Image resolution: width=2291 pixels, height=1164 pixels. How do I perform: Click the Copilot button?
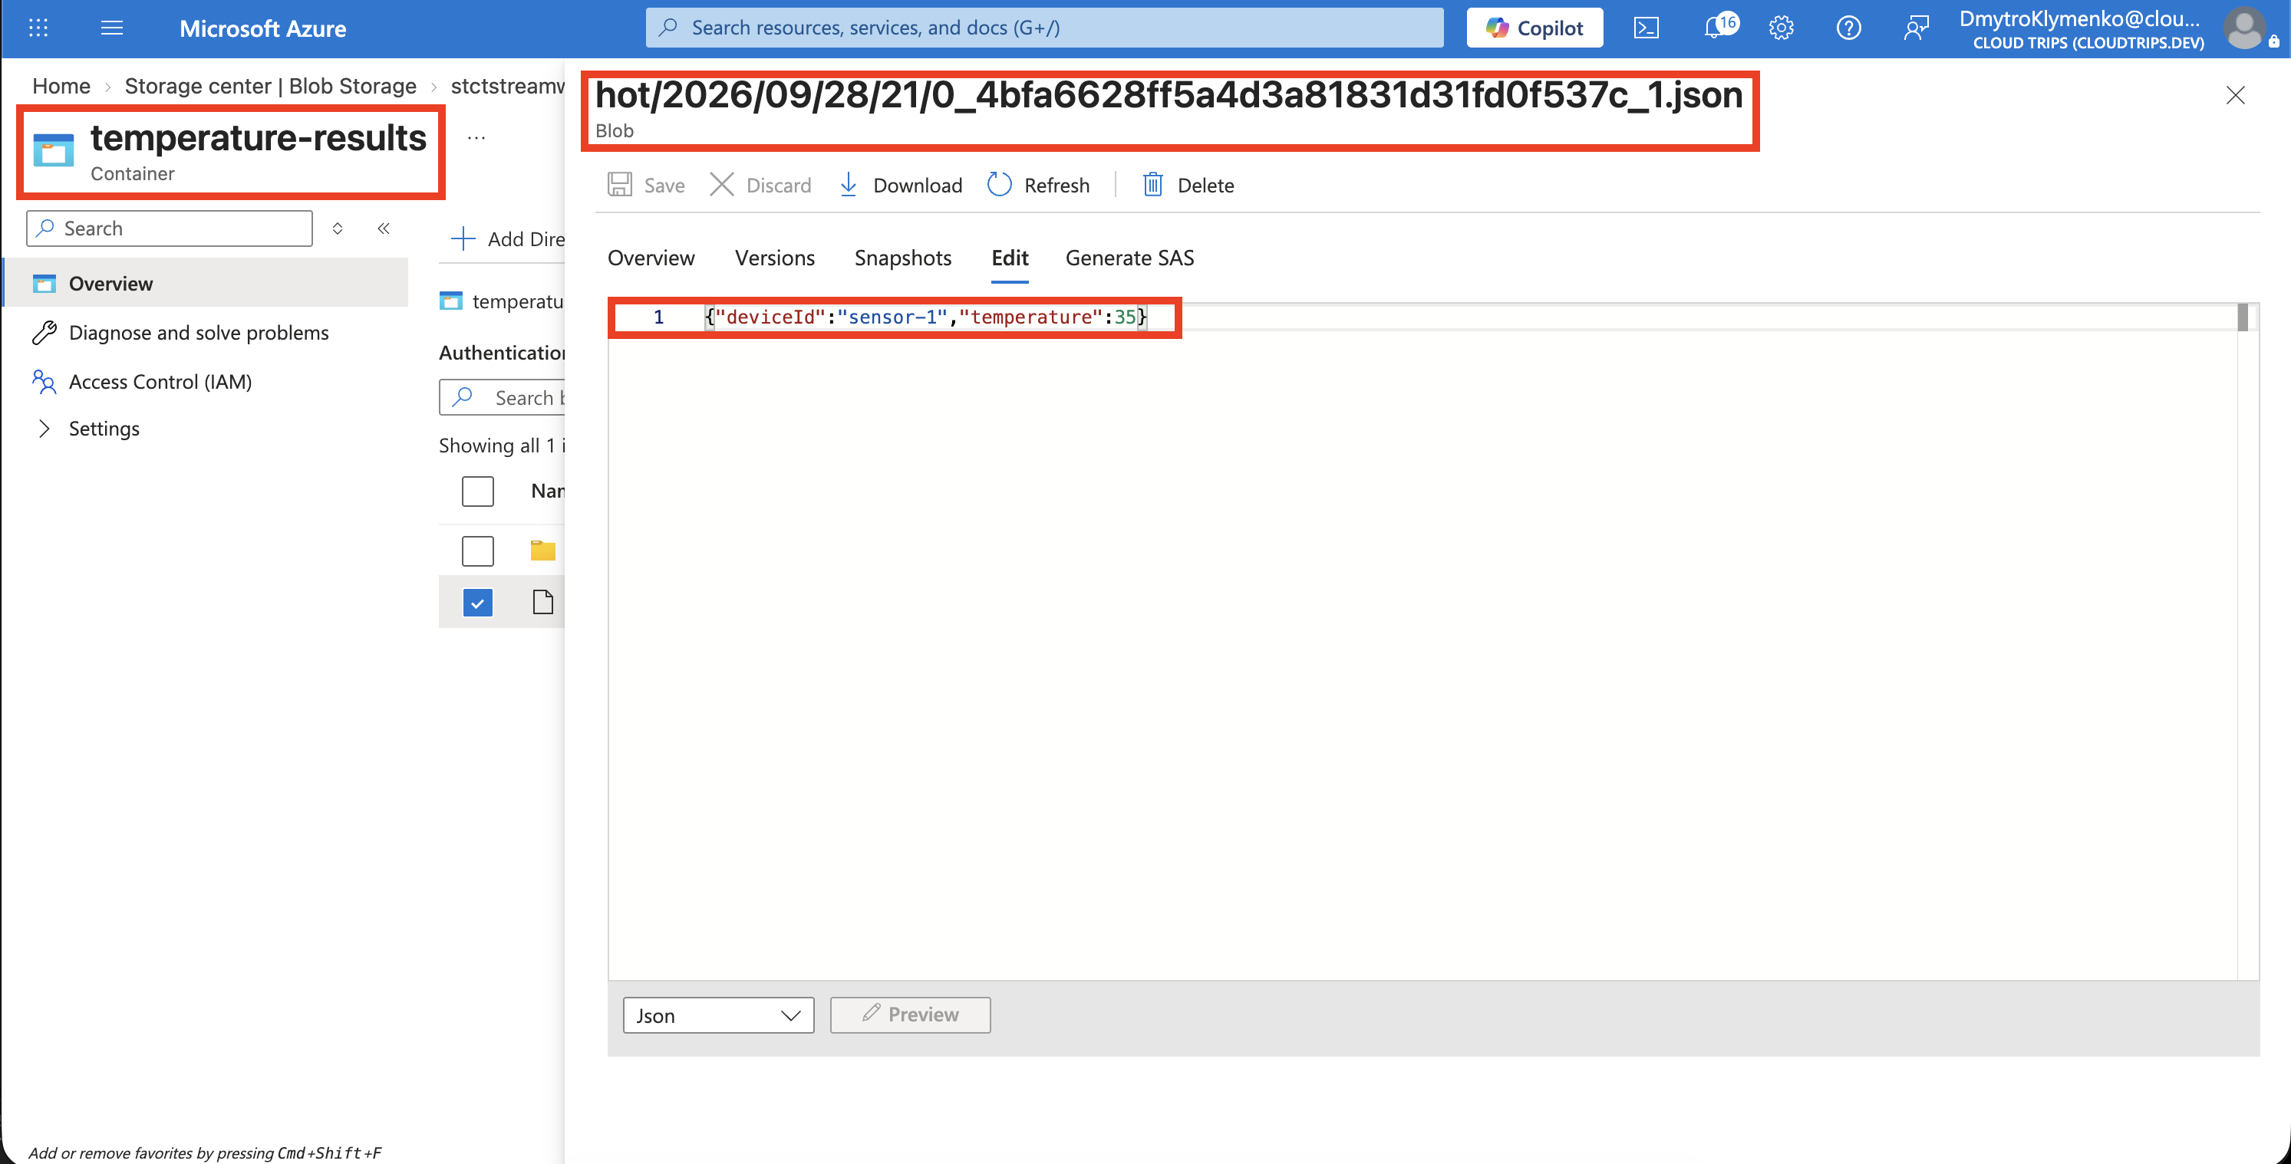click(1534, 28)
